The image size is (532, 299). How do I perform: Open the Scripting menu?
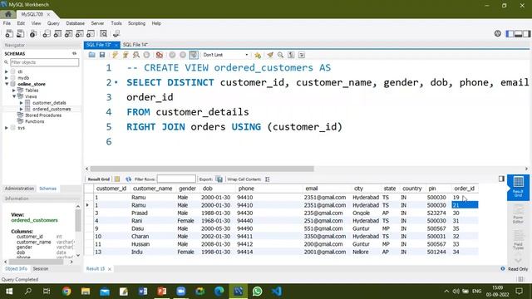click(136, 23)
